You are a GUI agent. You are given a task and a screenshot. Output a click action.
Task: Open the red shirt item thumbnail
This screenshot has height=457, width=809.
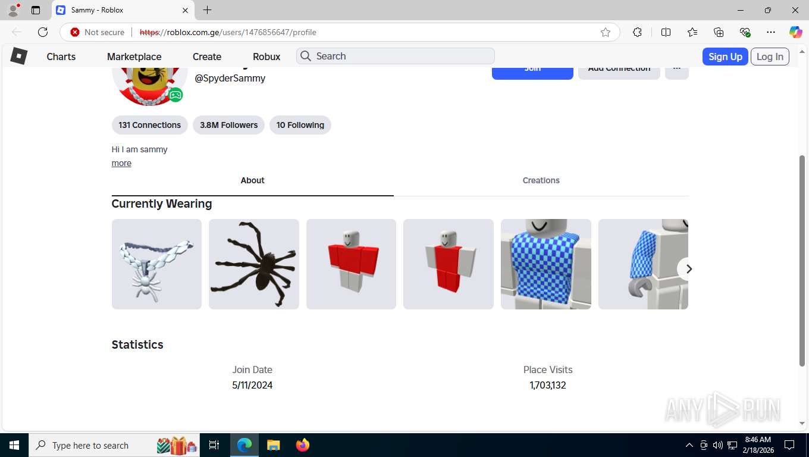(x=351, y=264)
